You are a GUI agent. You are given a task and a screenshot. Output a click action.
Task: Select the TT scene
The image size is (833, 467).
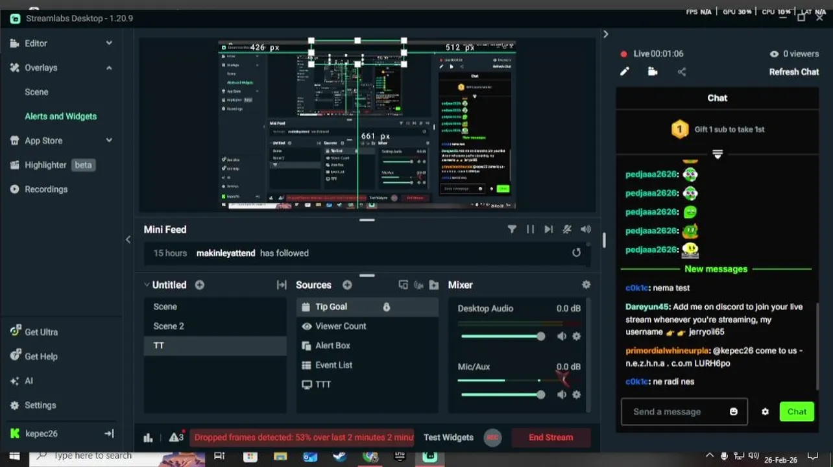215,346
